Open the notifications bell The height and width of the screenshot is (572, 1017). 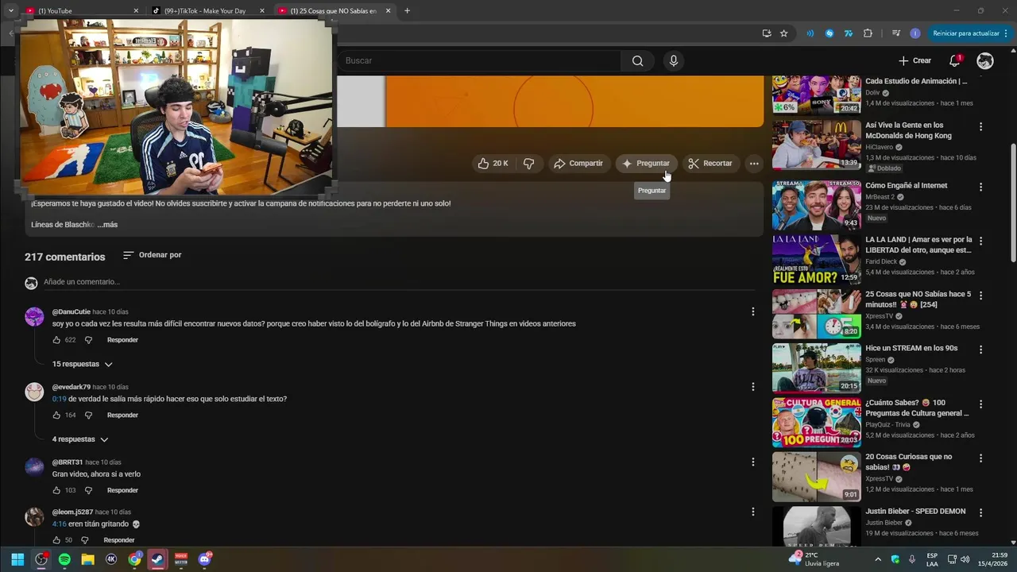click(x=955, y=61)
